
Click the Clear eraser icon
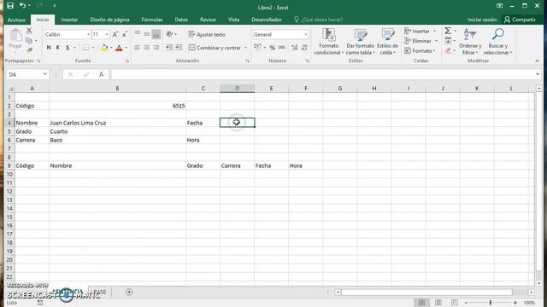pos(448,51)
